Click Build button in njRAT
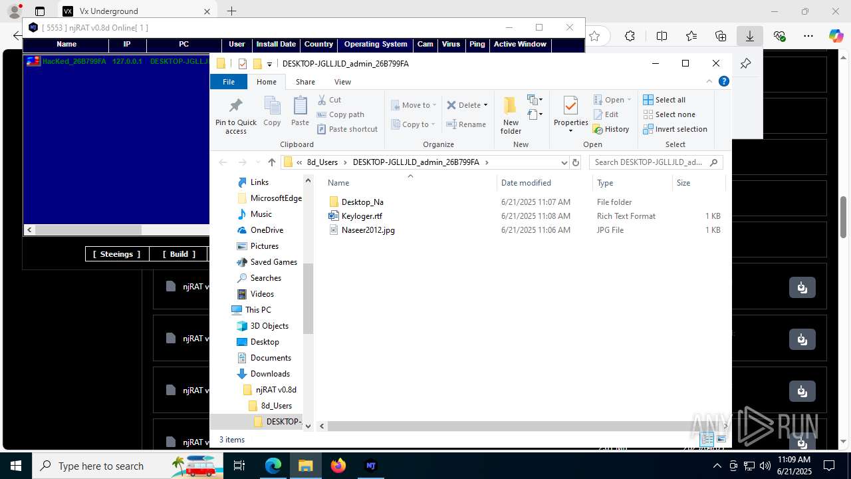 point(179,254)
